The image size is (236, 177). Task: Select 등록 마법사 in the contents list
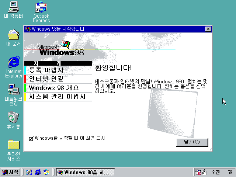click(x=58, y=70)
